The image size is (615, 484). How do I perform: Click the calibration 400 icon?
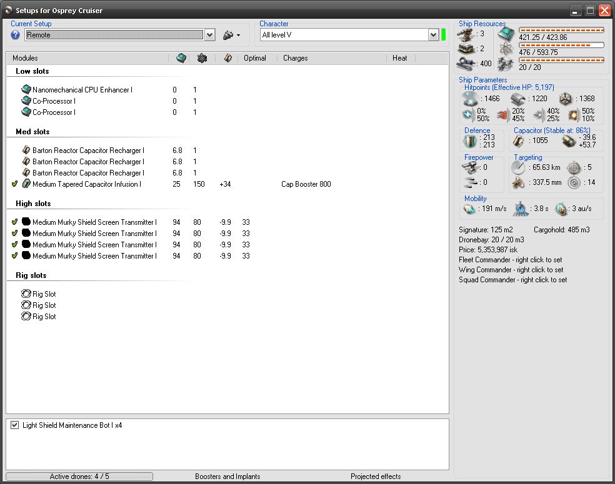tap(466, 63)
